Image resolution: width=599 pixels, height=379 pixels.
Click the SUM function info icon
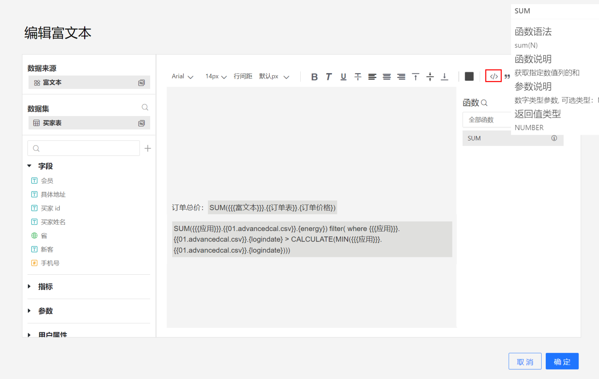coord(554,138)
